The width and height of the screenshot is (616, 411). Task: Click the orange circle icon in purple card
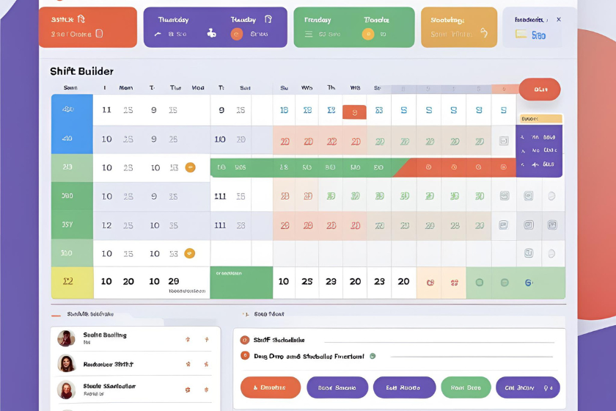pos(236,34)
